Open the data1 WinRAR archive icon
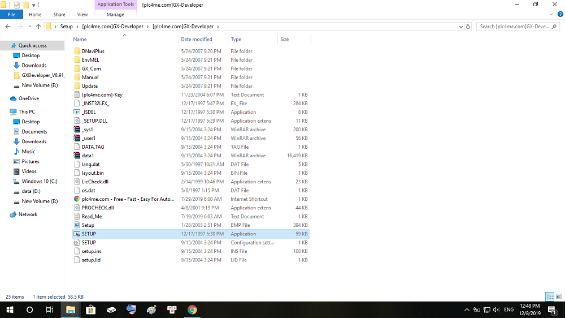 tap(77, 156)
